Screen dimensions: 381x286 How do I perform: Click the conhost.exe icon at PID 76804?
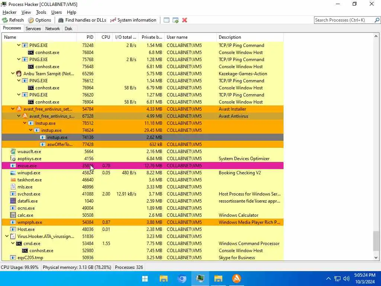(31, 53)
